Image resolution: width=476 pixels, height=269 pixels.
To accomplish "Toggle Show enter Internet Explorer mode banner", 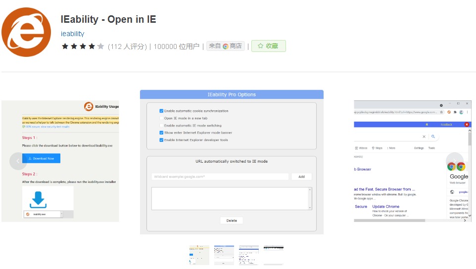I will pyautogui.click(x=161, y=133).
